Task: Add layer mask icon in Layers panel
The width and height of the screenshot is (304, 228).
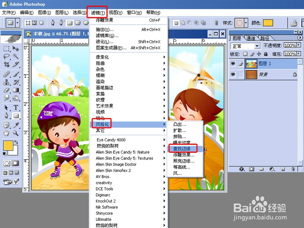Action: click(x=252, y=169)
